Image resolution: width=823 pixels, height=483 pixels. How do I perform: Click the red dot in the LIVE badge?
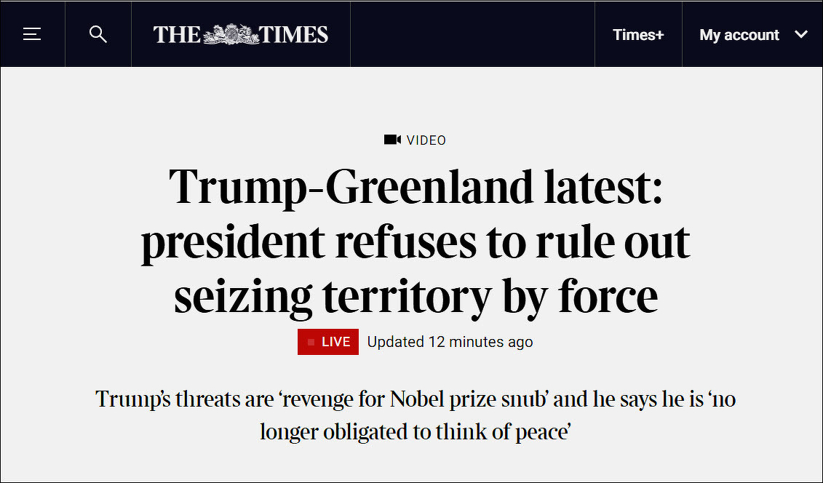311,342
